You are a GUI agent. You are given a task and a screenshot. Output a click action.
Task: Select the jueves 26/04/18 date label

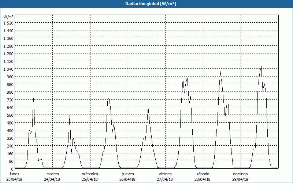[x=128, y=176]
